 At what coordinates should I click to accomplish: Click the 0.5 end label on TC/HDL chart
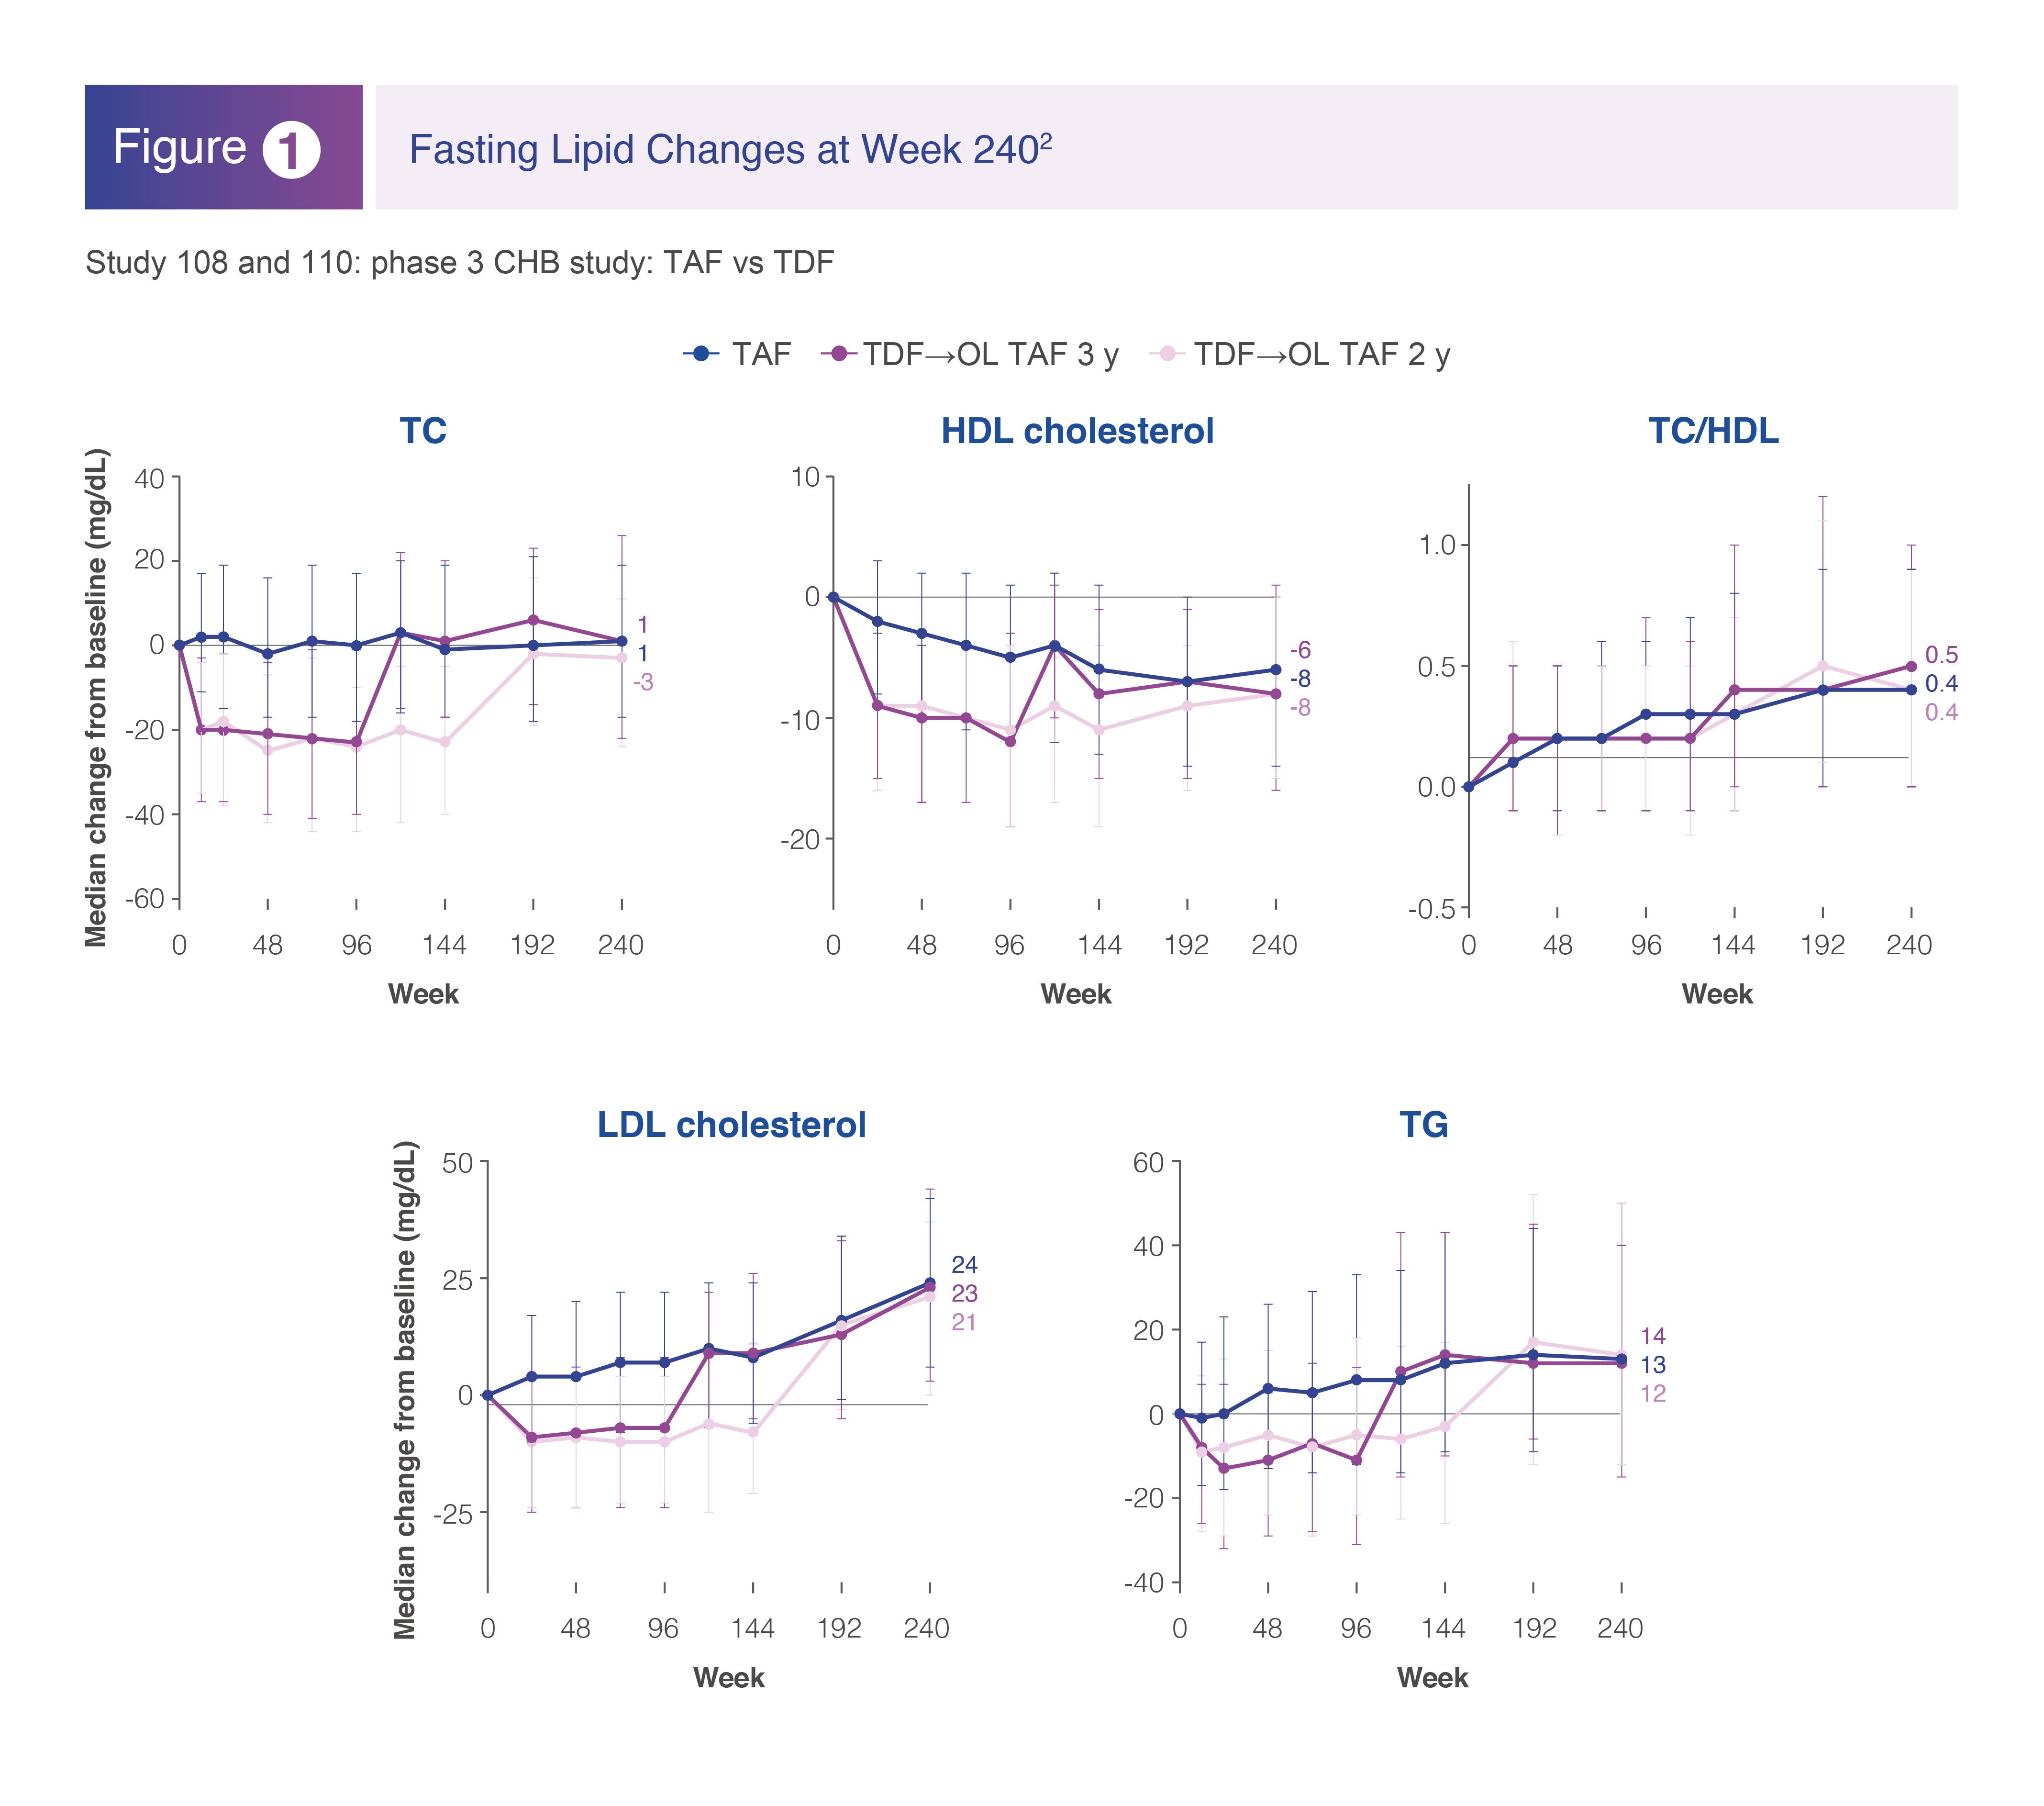coord(1941,655)
